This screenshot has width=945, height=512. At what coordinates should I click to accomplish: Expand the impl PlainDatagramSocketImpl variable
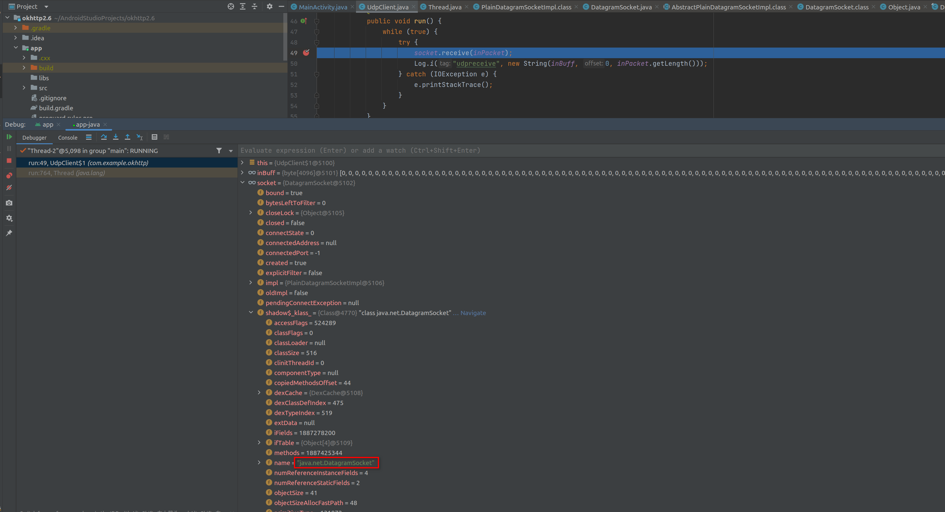click(x=251, y=283)
